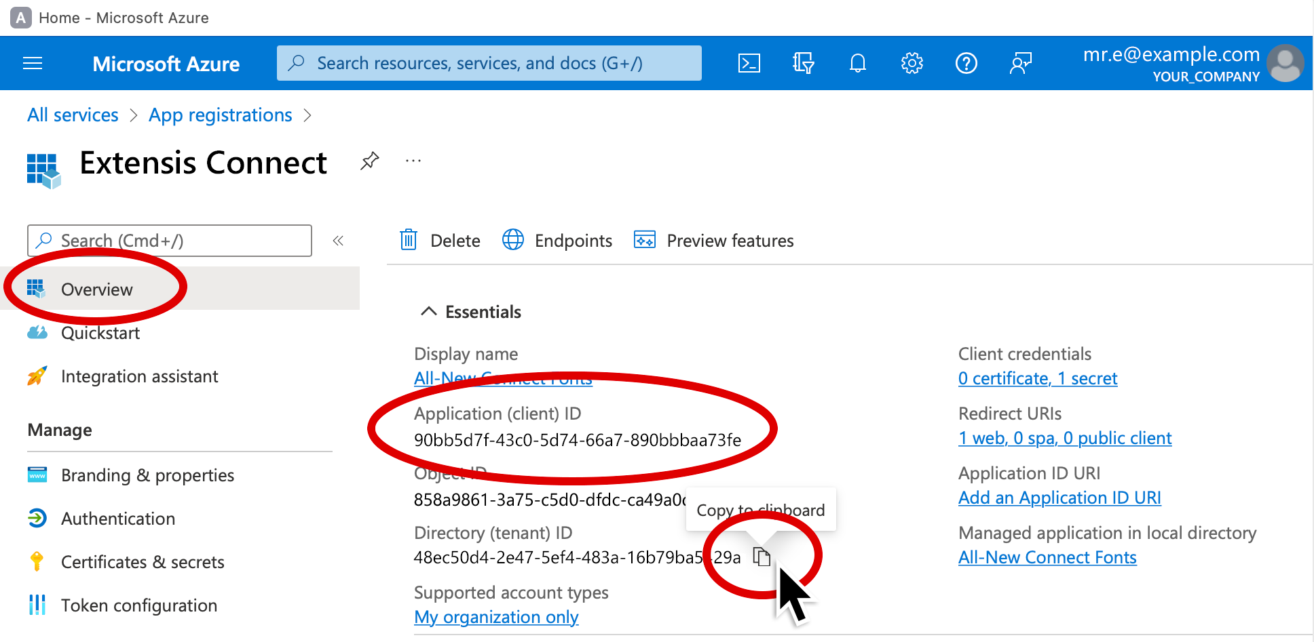Click the Quickstart cloud icon
This screenshot has width=1314, height=642.
[x=37, y=332]
